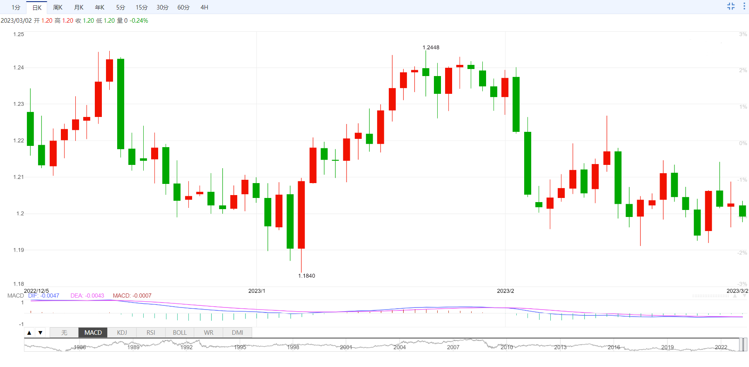Select the 1分 one-minute chart tab
The width and height of the screenshot is (749, 367).
coord(16,7)
